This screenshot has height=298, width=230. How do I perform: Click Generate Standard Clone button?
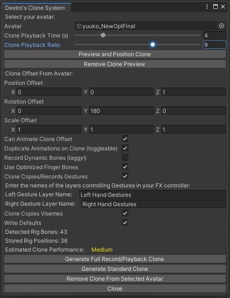coord(115,269)
